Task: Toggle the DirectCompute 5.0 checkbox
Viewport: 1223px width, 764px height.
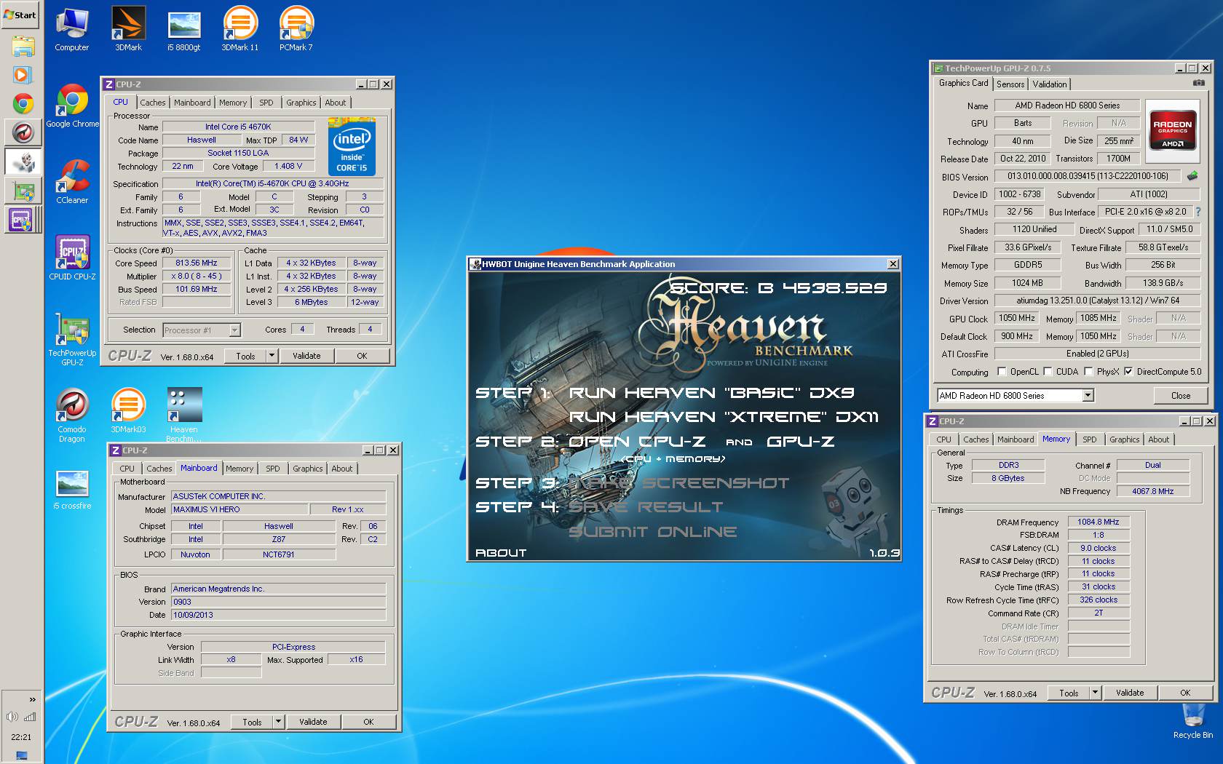Action: coord(1128,371)
